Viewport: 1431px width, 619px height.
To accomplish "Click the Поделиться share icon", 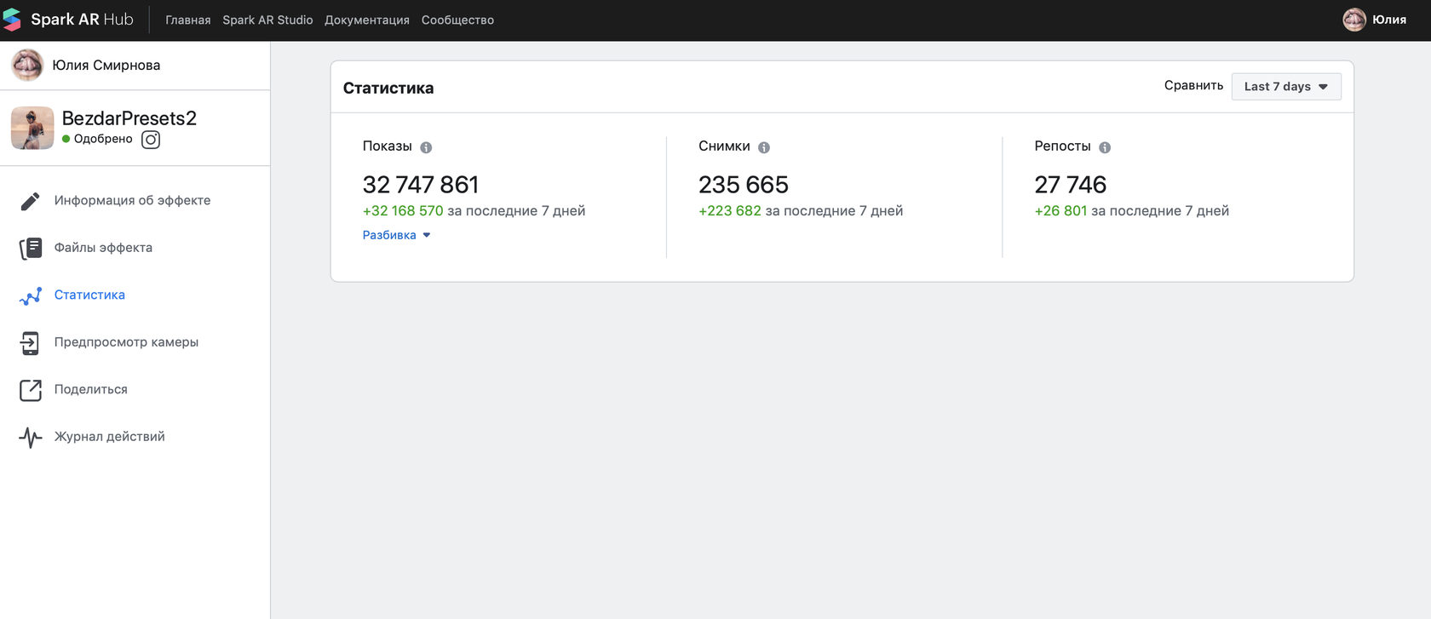I will 30,390.
